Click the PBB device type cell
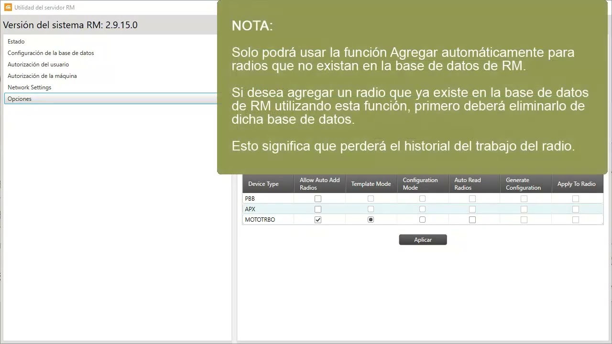Viewport: 612px width, 344px height. [268, 199]
